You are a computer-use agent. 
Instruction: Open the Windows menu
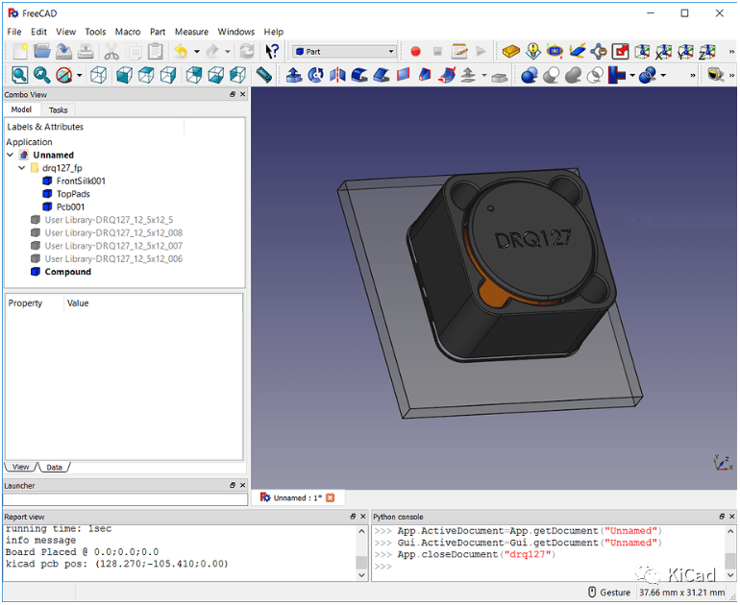pos(236,32)
